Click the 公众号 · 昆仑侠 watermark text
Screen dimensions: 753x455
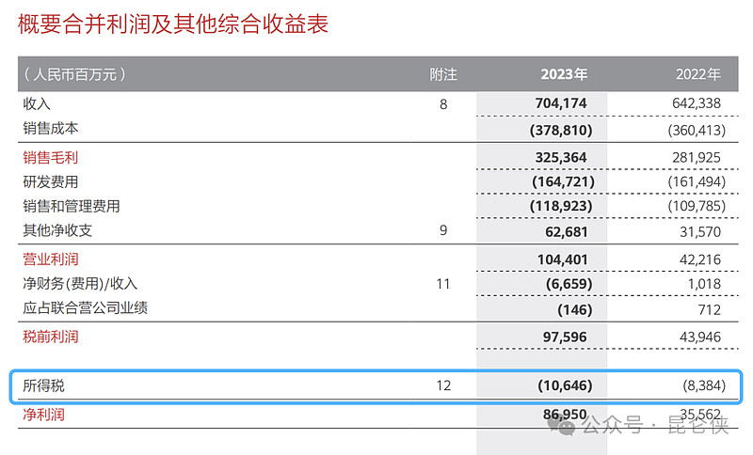(655, 425)
